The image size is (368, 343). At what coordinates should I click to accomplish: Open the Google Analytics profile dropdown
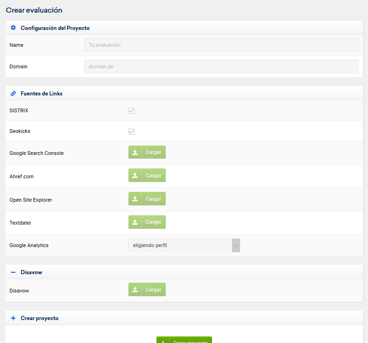(x=184, y=246)
